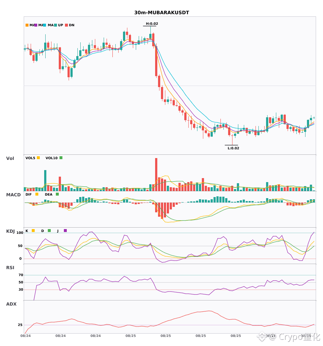Click the 0 level on KDJ axis
Image resolution: width=323 pixels, height=346 pixels.
point(20,259)
